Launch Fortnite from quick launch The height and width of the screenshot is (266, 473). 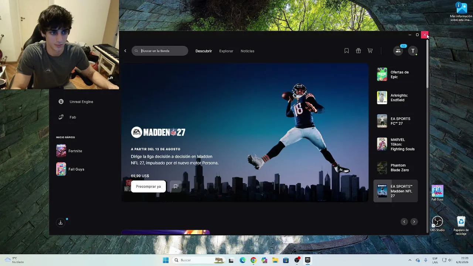click(69, 151)
